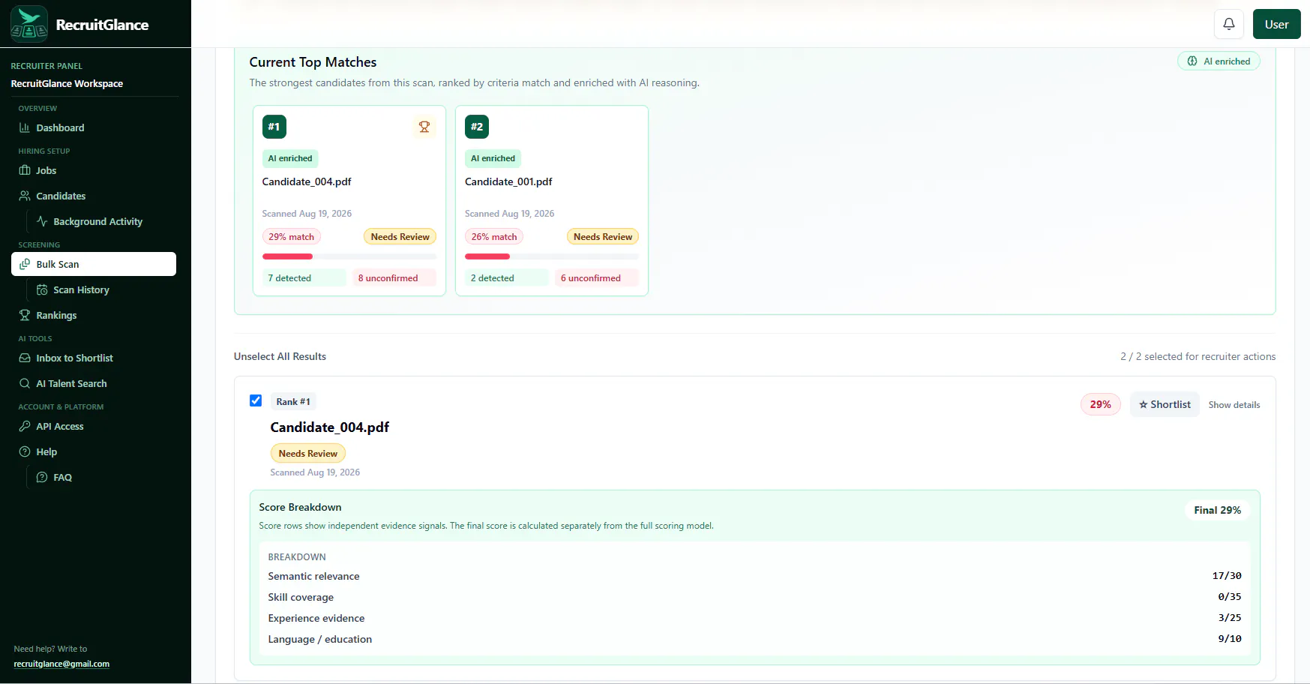Screen dimensions: 1310x684
Task: Click the 8 unconfirmed chip
Action: tap(394, 277)
